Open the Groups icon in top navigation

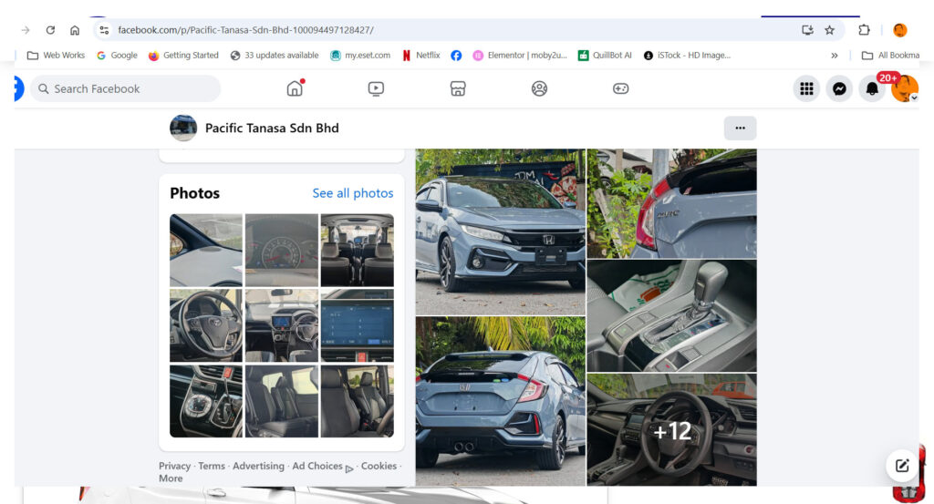click(539, 88)
